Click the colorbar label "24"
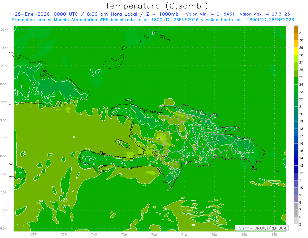Image resolution: width=308 pixels, height=238 pixels. coord(301,84)
